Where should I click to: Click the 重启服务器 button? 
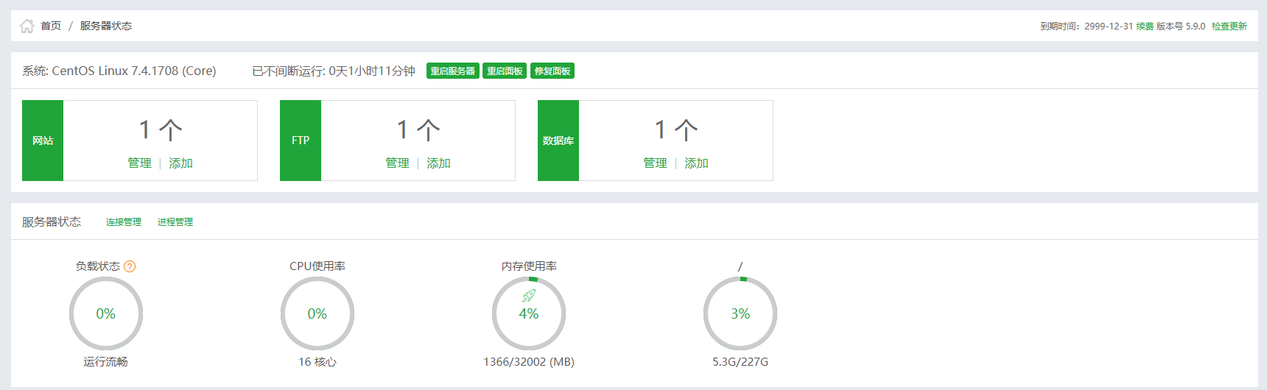[453, 71]
